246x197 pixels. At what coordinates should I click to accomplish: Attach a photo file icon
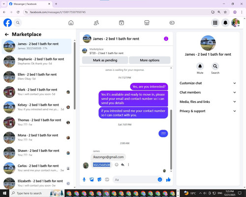pos(92,180)
